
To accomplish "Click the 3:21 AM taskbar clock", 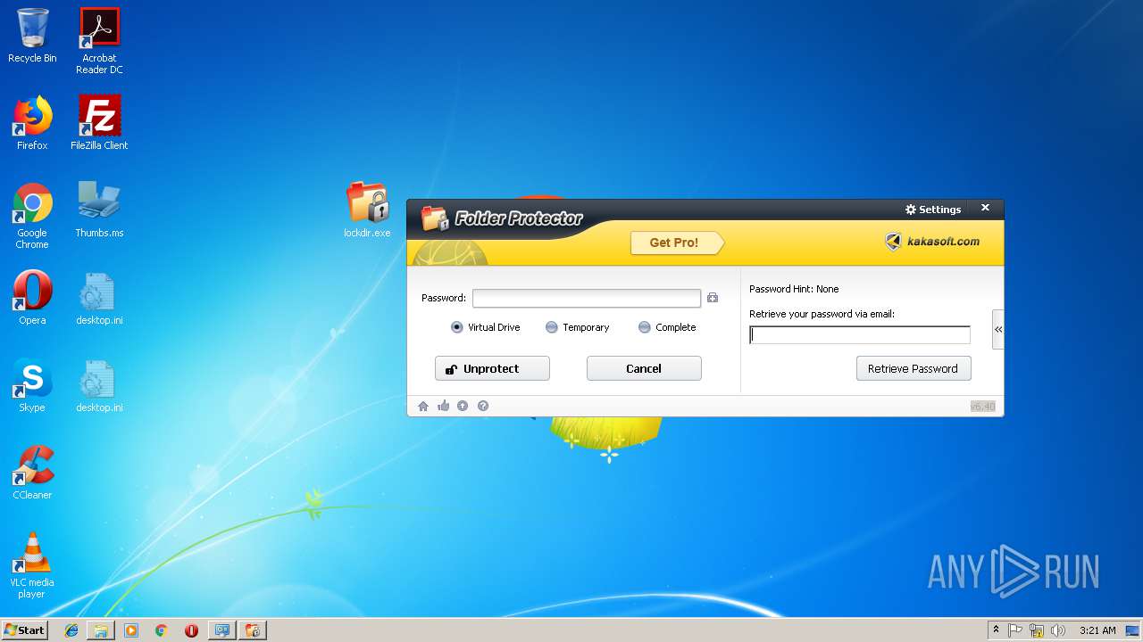I will (1097, 630).
